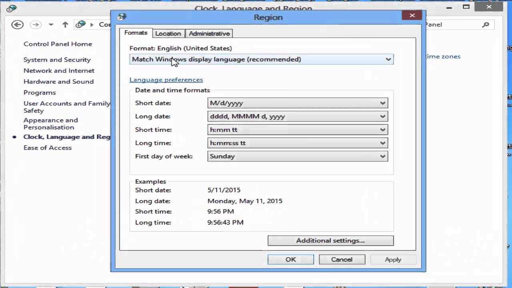
Task: Go back using the back arrow
Action: [x=17, y=25]
